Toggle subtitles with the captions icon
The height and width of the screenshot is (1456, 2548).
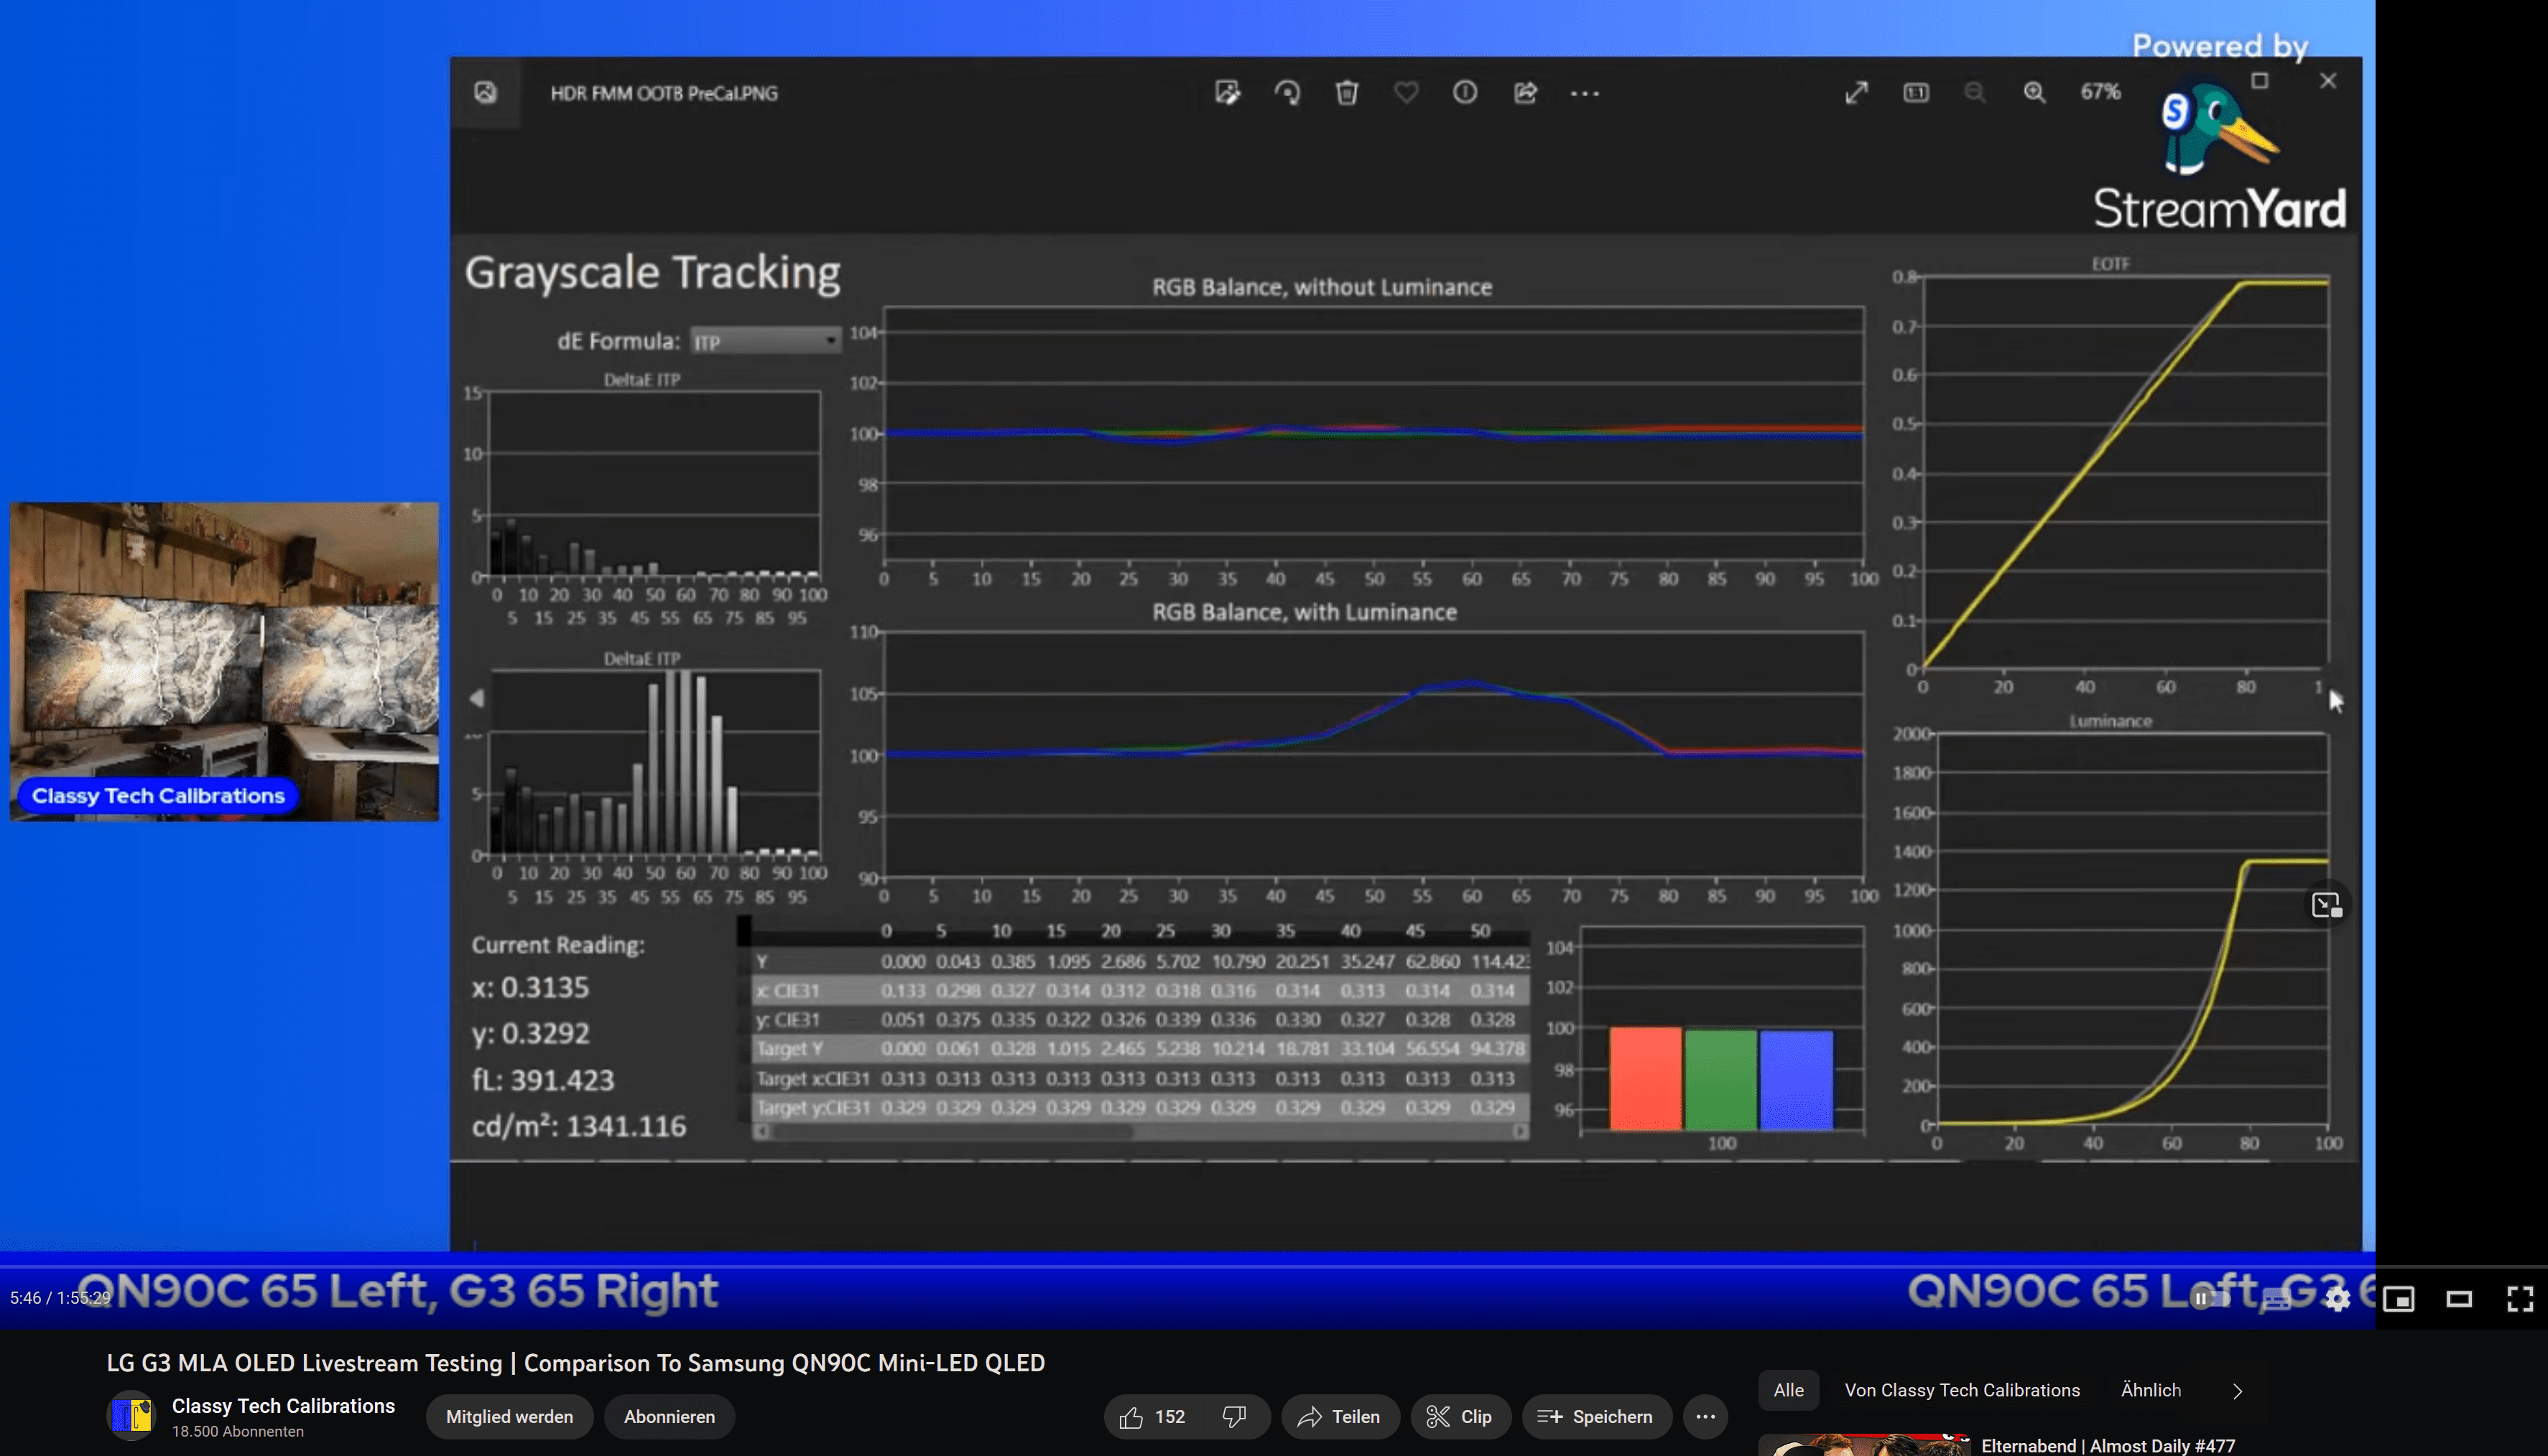tap(2276, 1299)
